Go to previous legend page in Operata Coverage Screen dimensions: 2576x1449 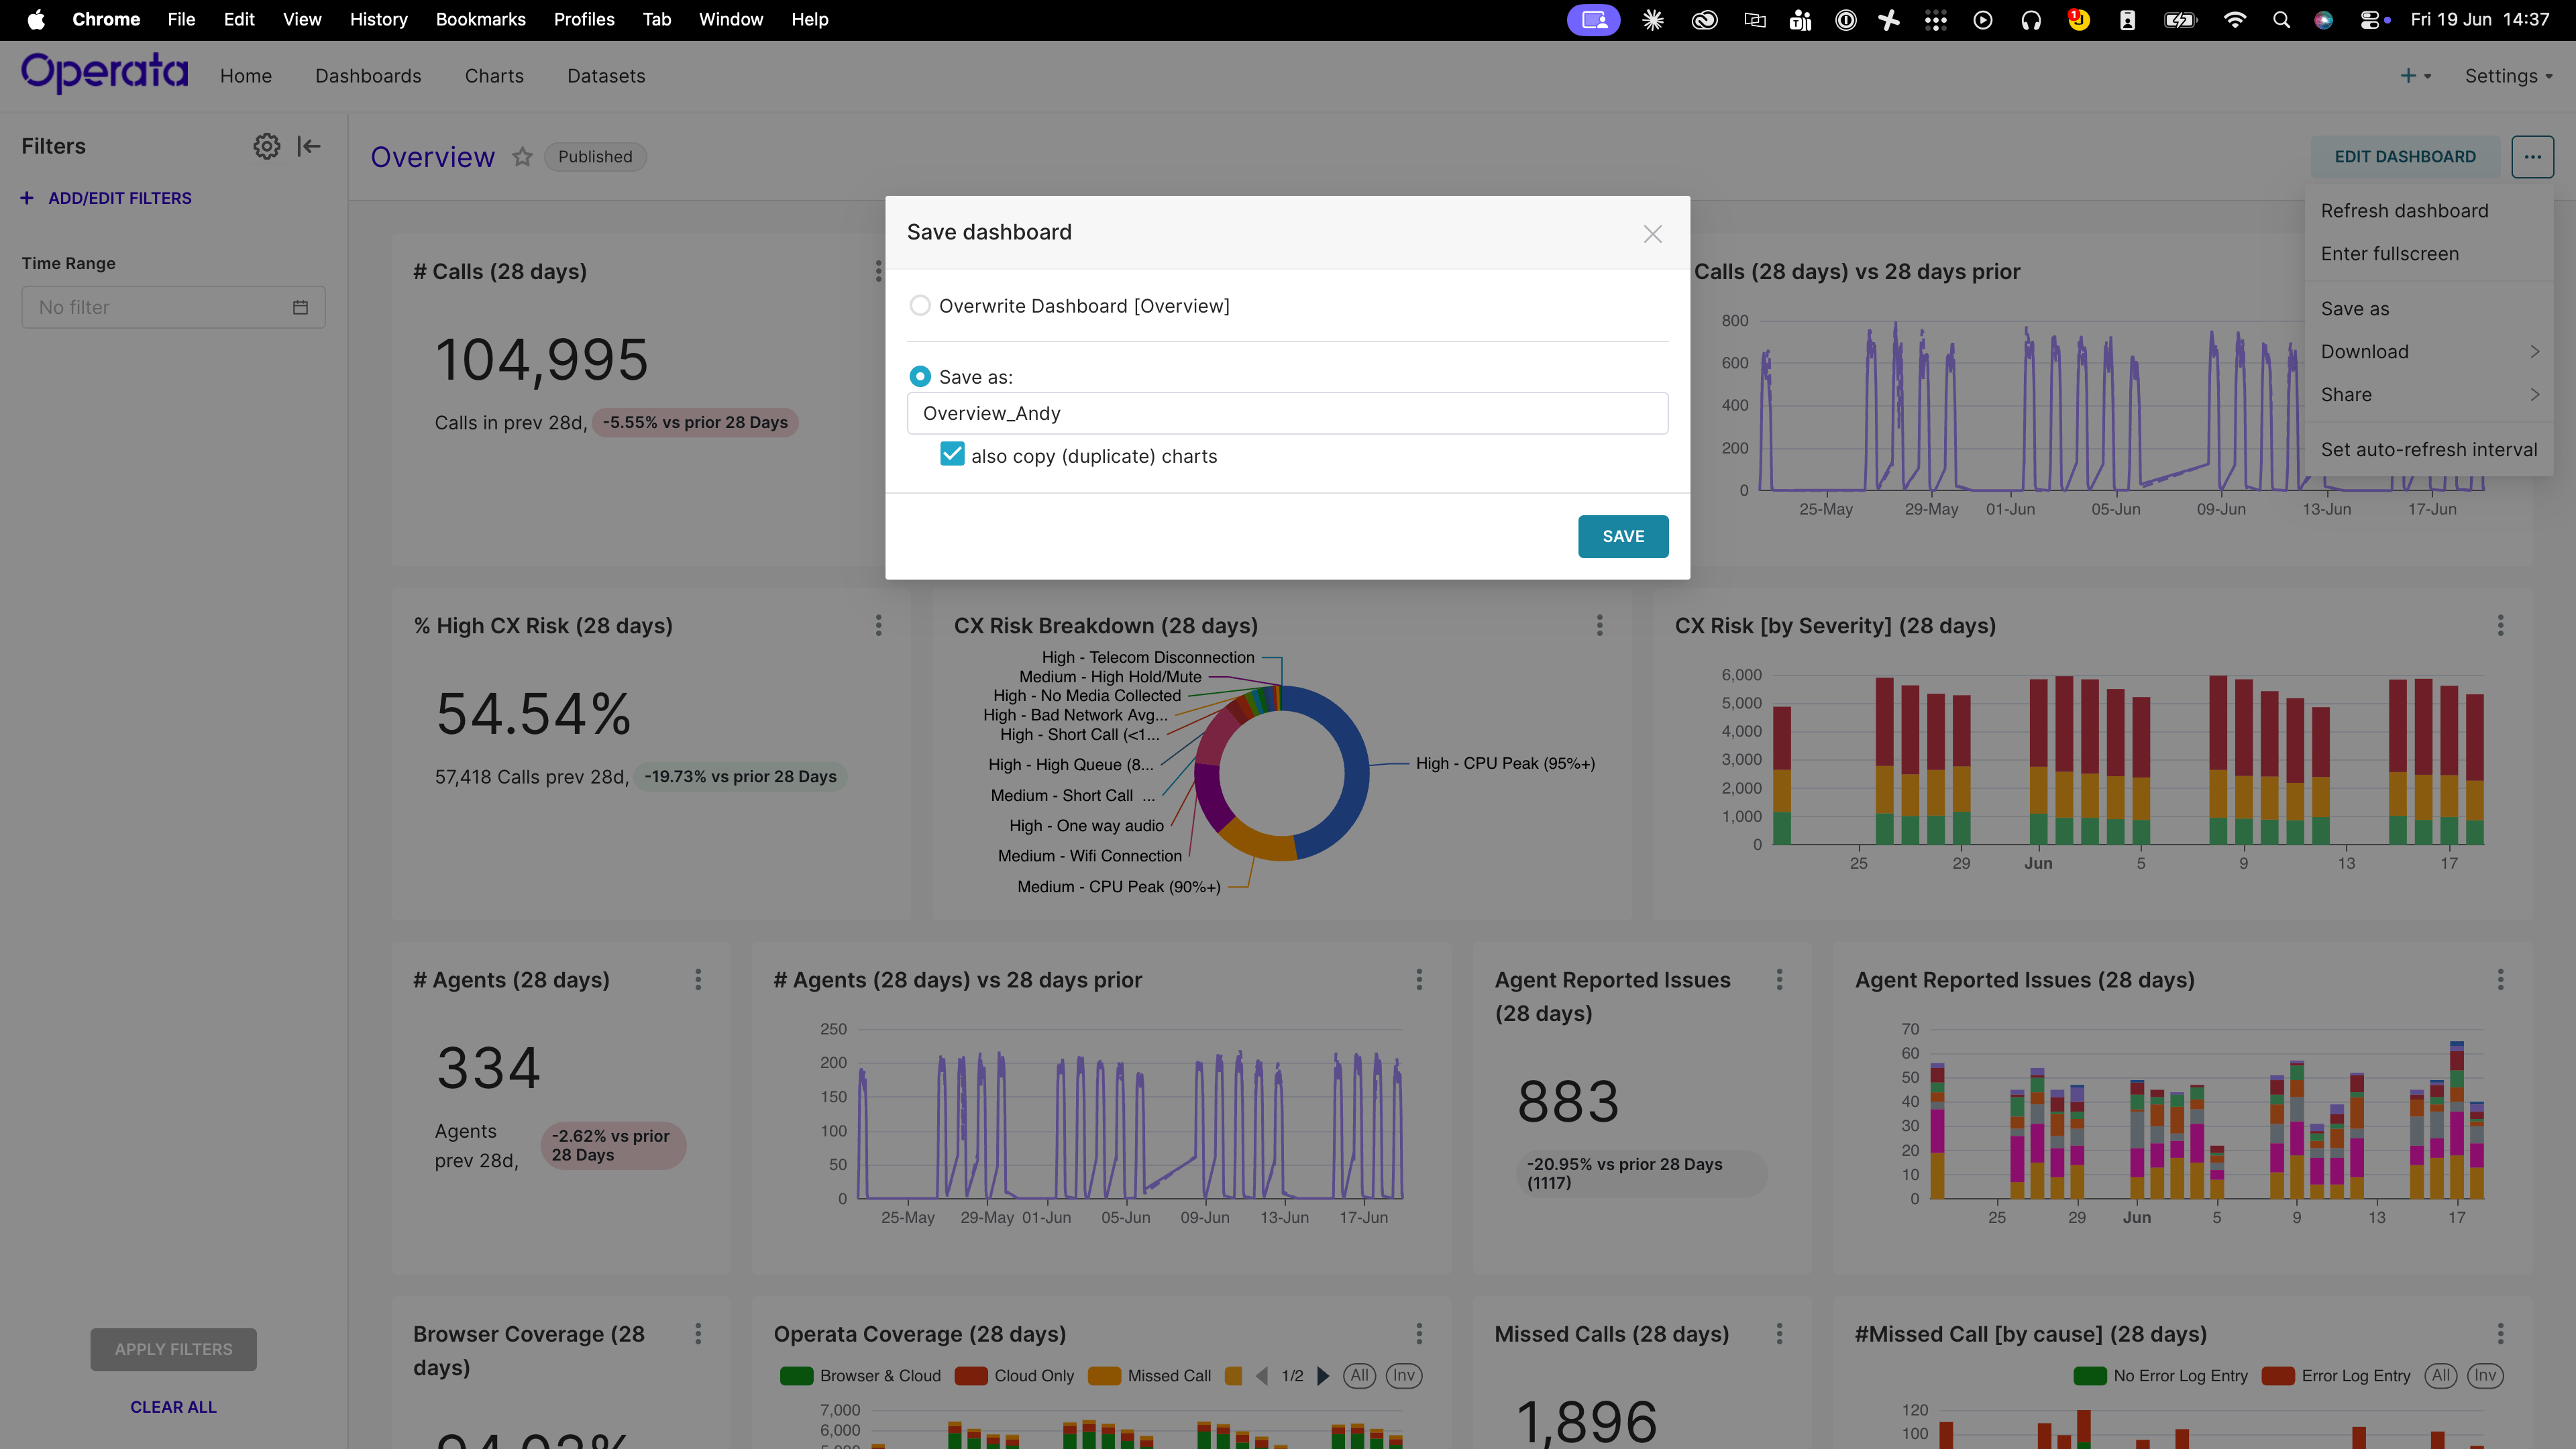tap(1262, 1376)
